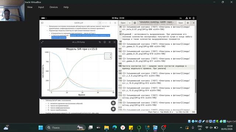Open the battery status tray icon
Screen dimensions: 236x132
tap(216, 128)
